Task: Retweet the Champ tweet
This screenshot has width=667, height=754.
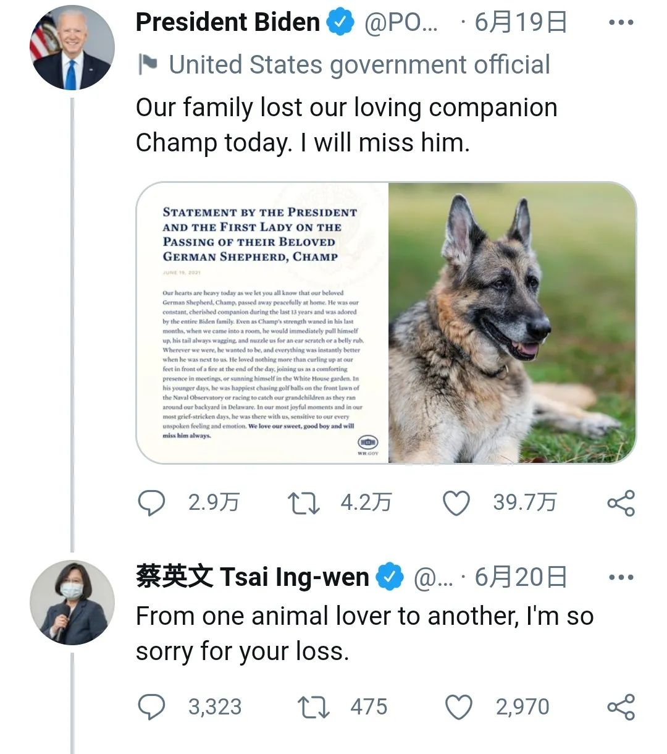Action: [303, 503]
